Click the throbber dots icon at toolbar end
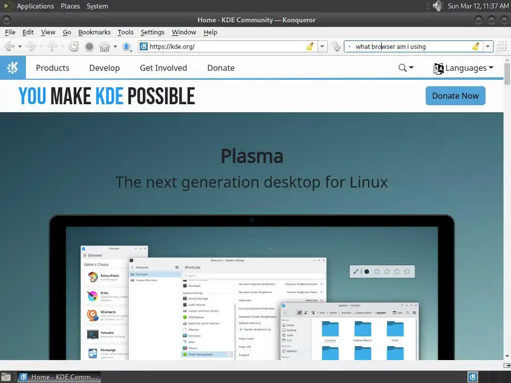The height and width of the screenshot is (383, 511). 502,46
